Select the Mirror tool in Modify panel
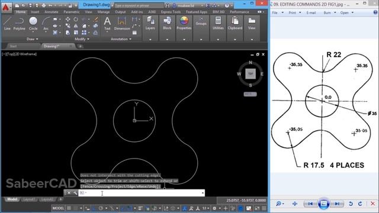This screenshot has height=213, width=379. click(x=76, y=26)
